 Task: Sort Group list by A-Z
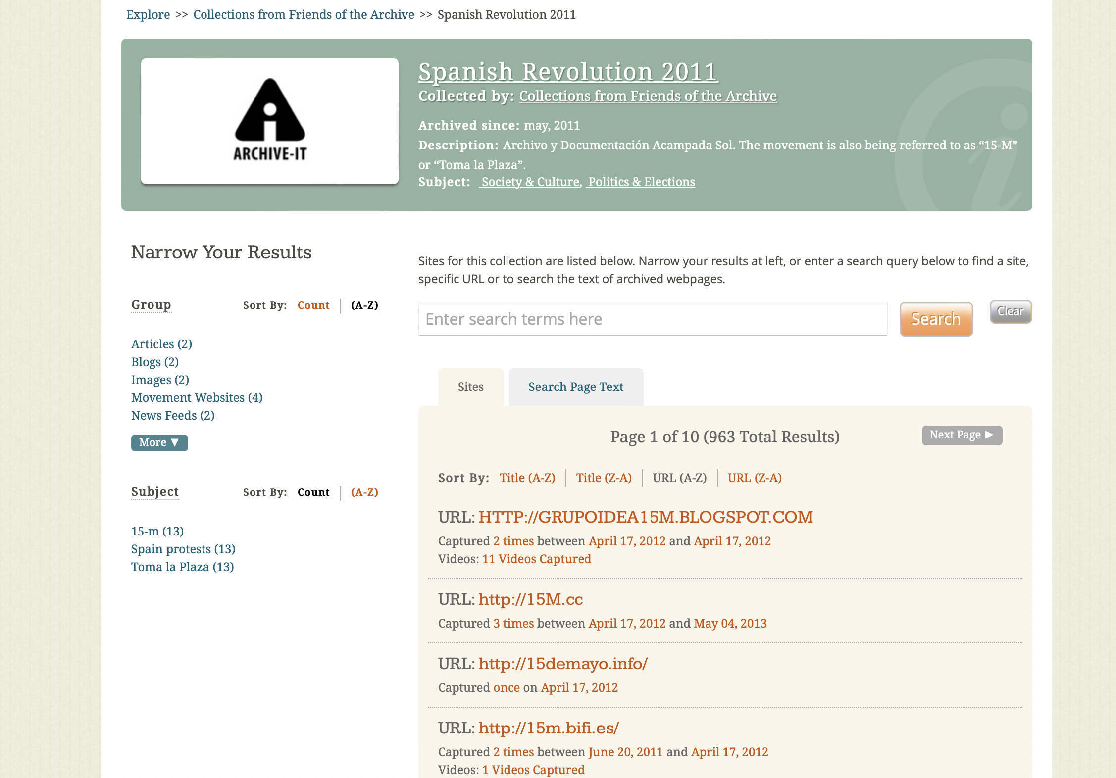tap(364, 305)
